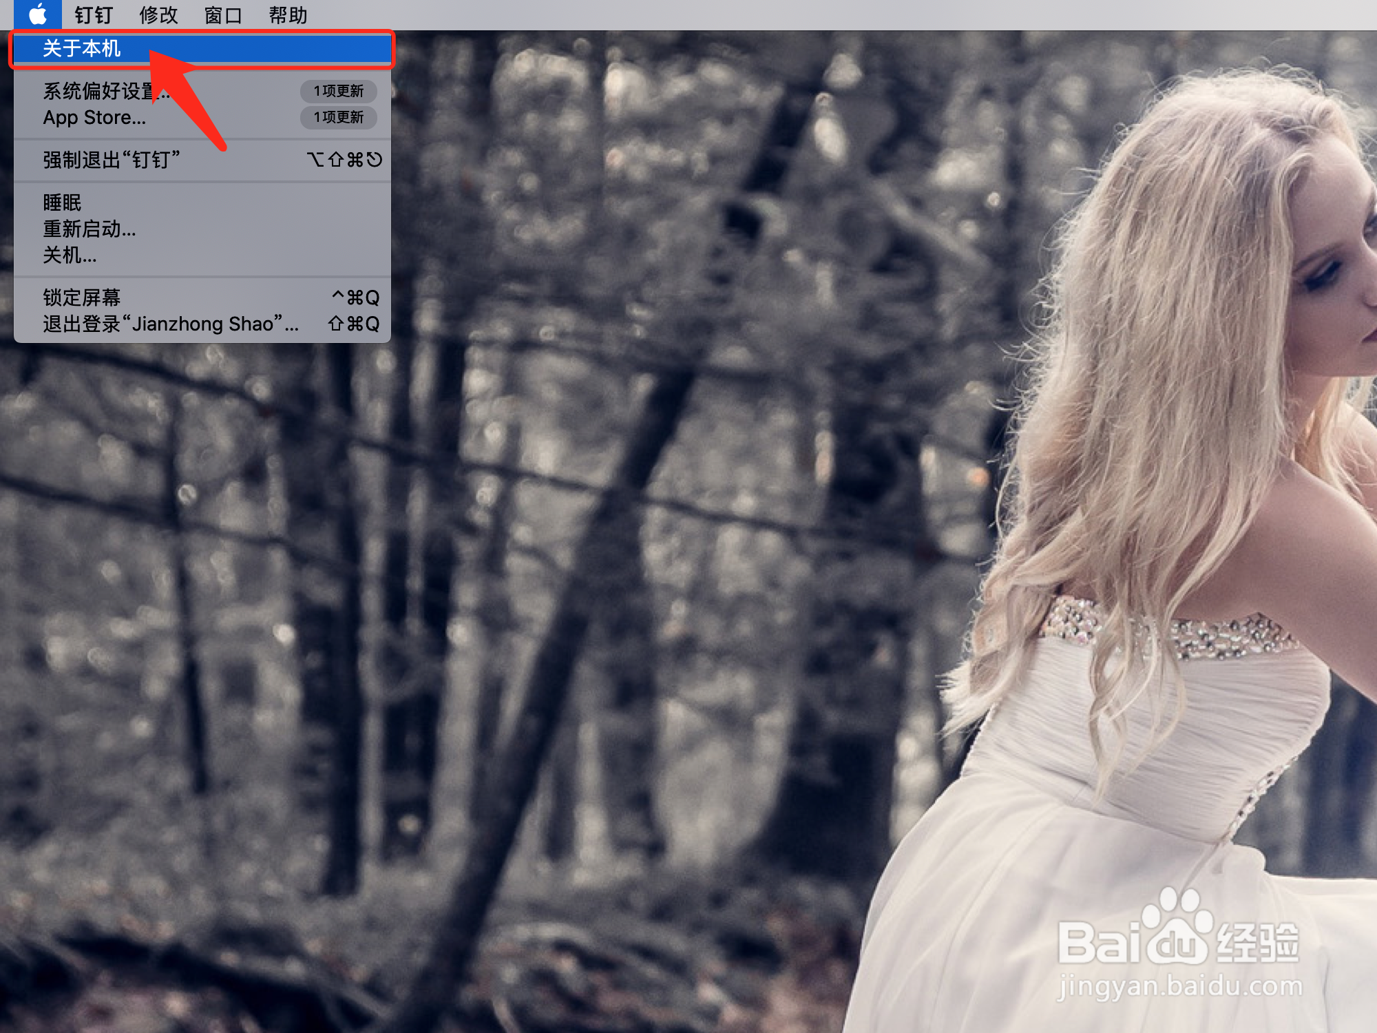Choose 关机... to shut down
The height and width of the screenshot is (1033, 1377).
(x=70, y=255)
